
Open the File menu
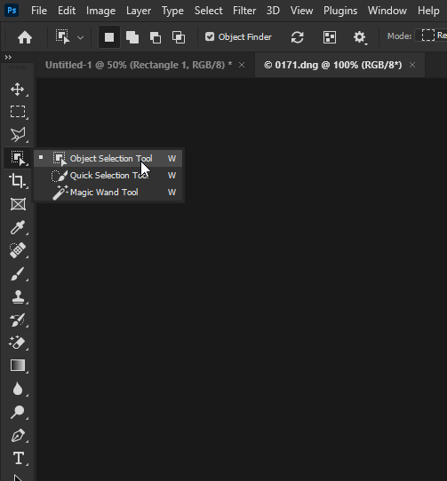(39, 11)
